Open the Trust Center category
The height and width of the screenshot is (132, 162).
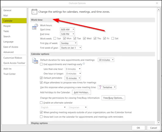[x=14, y=74]
